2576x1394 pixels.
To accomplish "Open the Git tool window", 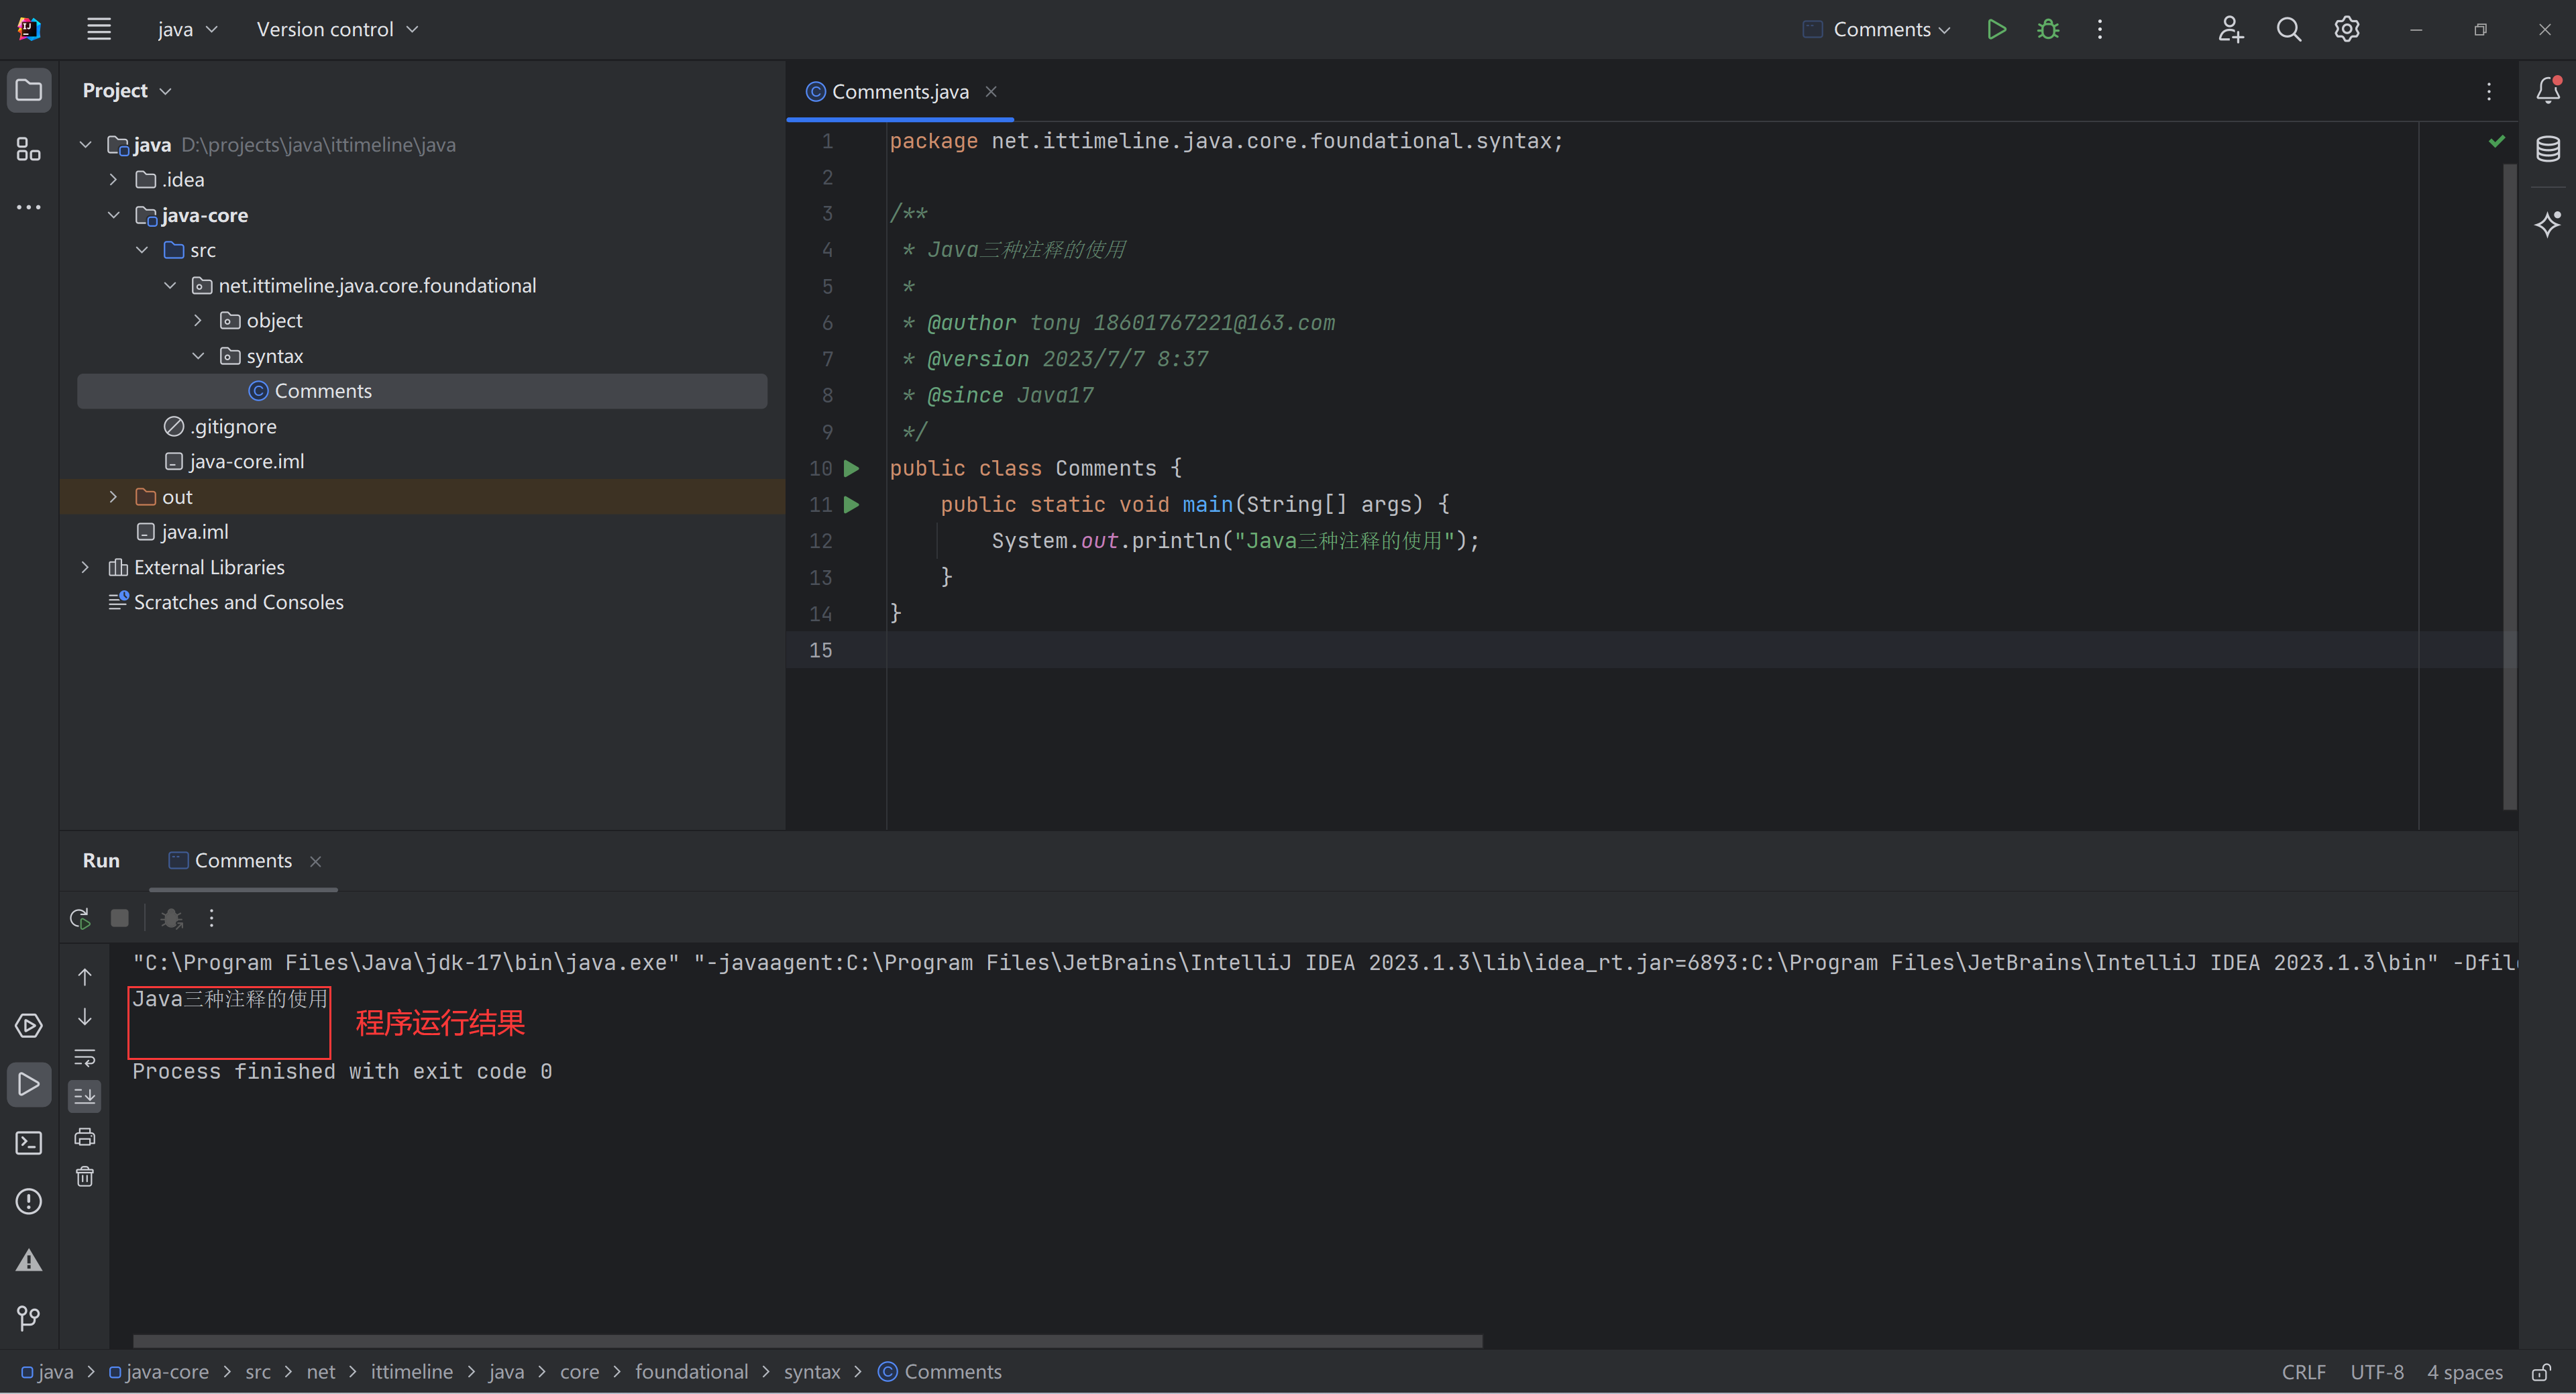I will (x=29, y=1318).
